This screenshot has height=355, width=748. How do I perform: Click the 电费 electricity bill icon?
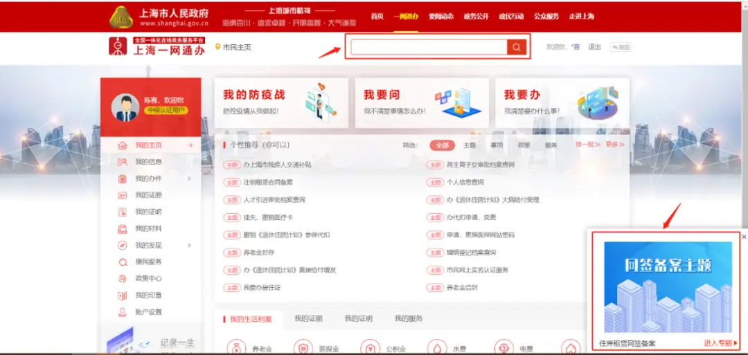coord(504,347)
